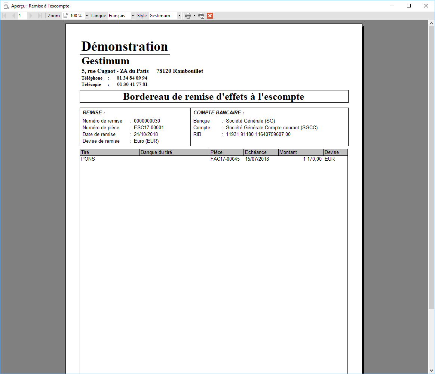Click the Langue label in the toolbar
Image resolution: width=435 pixels, height=374 pixels.
(x=98, y=16)
